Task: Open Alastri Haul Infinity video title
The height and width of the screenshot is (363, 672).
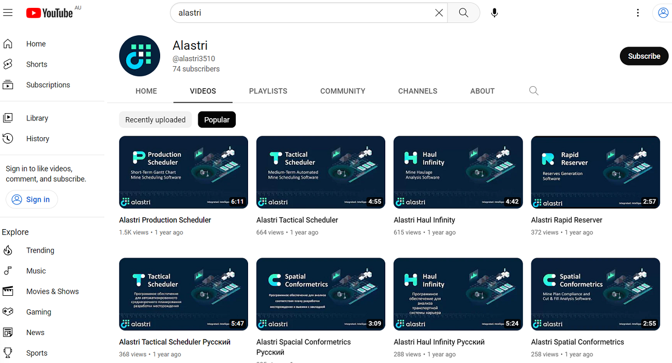Action: 424,220
